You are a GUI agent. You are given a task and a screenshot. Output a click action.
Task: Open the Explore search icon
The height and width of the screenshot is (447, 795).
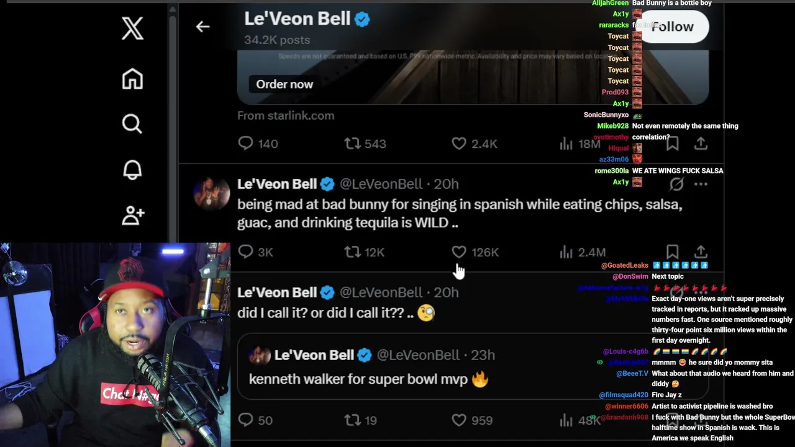[x=132, y=124]
